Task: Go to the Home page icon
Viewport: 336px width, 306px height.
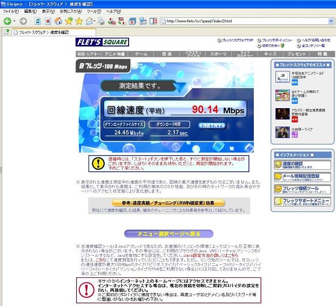Action: [x=58, y=21]
